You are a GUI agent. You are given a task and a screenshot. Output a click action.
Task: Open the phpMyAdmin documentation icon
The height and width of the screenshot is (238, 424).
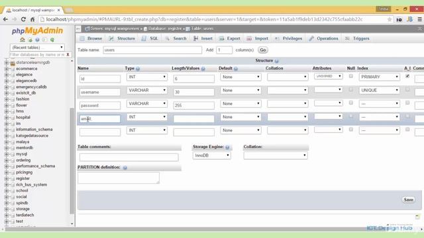(44, 40)
